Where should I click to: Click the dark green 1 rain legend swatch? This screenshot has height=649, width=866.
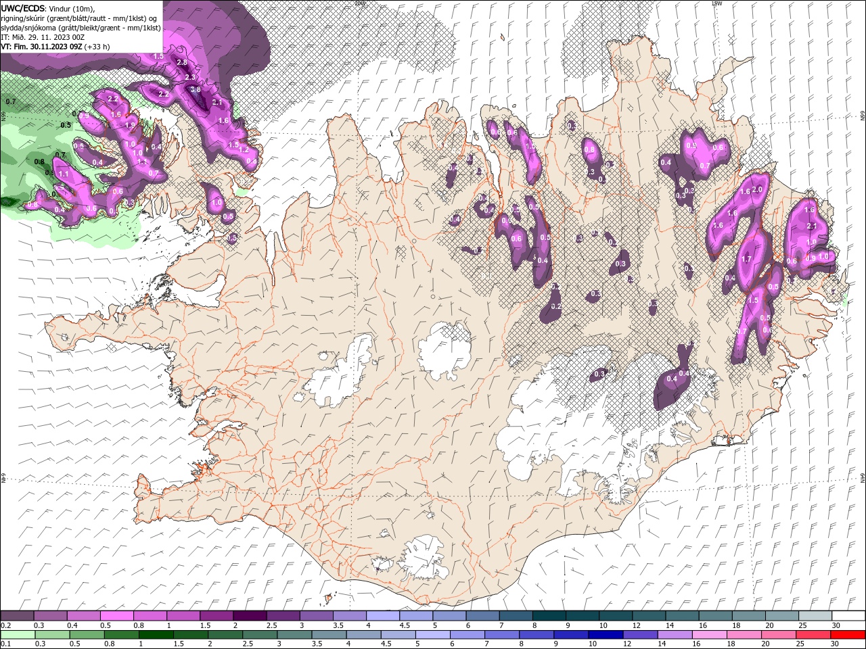[x=156, y=634]
